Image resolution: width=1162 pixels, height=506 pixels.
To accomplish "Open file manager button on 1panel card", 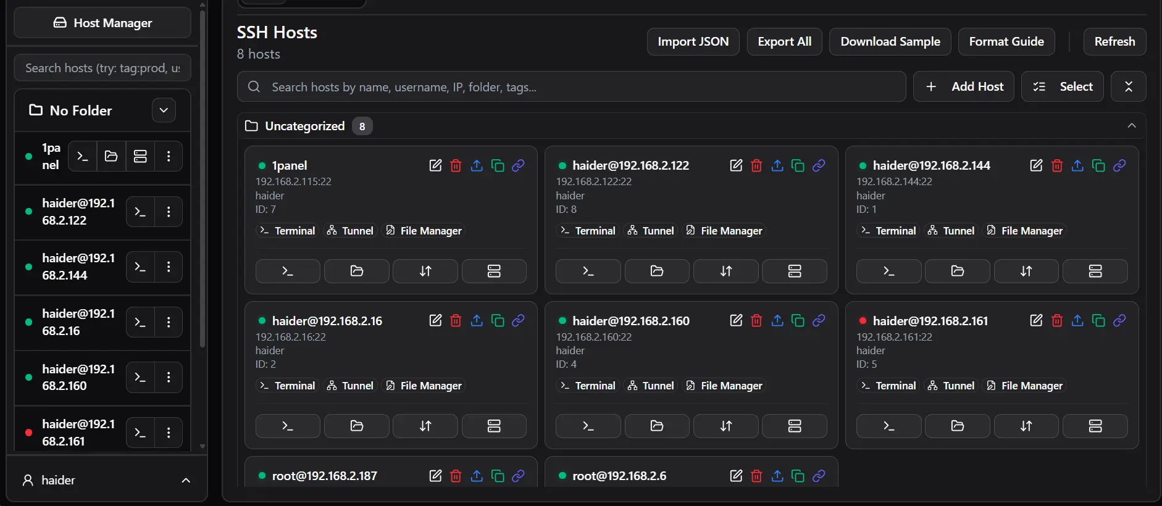I will [357, 271].
